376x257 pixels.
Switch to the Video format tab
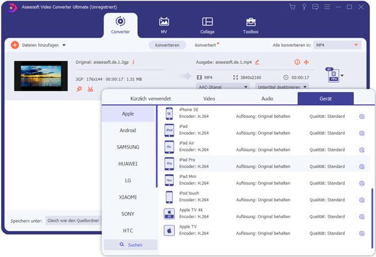(x=209, y=99)
